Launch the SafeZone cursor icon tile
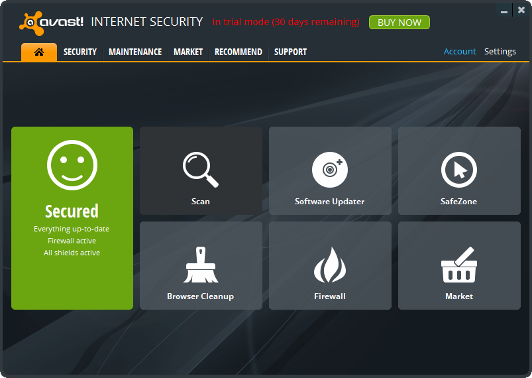The width and height of the screenshot is (532, 378). coord(459,170)
